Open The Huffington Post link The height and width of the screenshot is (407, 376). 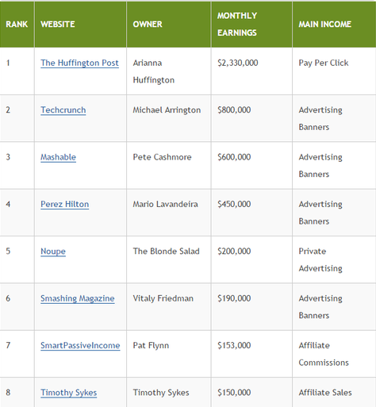(79, 63)
